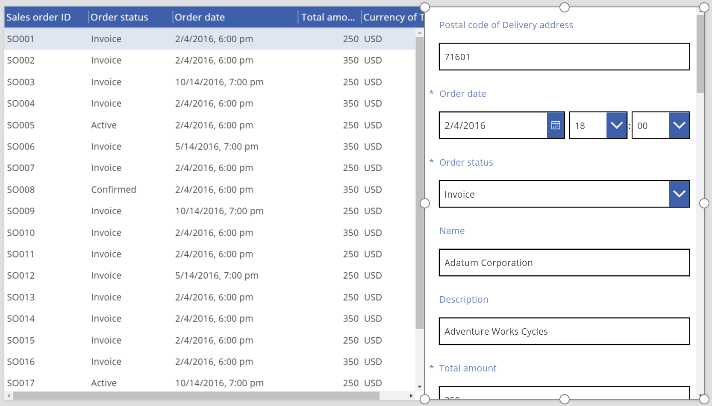Click the Description field showing Adventure Works Cycles
The image size is (712, 406).
564,331
